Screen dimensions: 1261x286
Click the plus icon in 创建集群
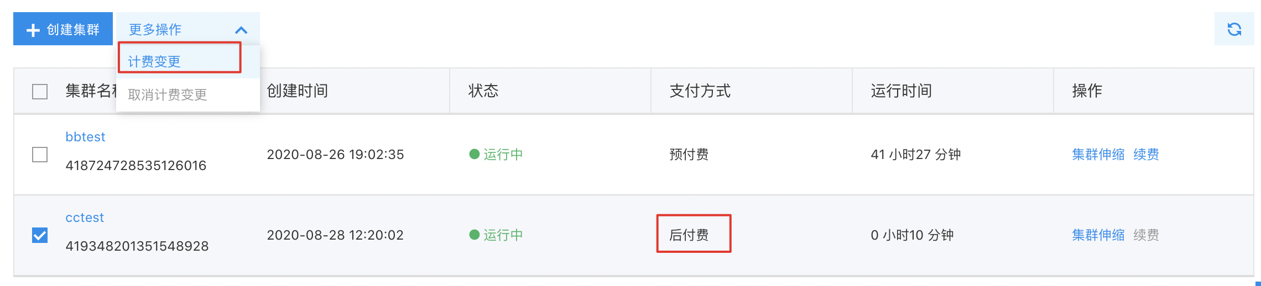33,30
